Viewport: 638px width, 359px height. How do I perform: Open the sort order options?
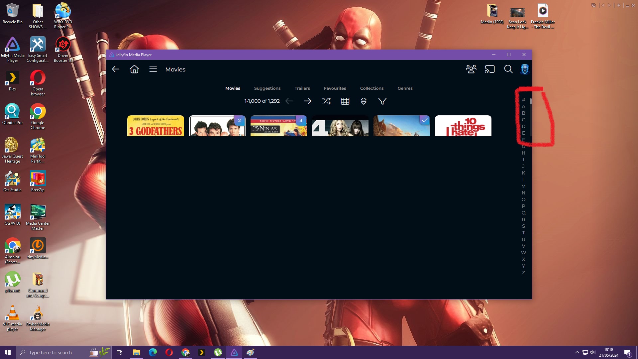tap(364, 101)
